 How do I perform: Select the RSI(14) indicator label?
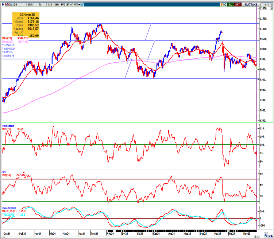[7, 175]
